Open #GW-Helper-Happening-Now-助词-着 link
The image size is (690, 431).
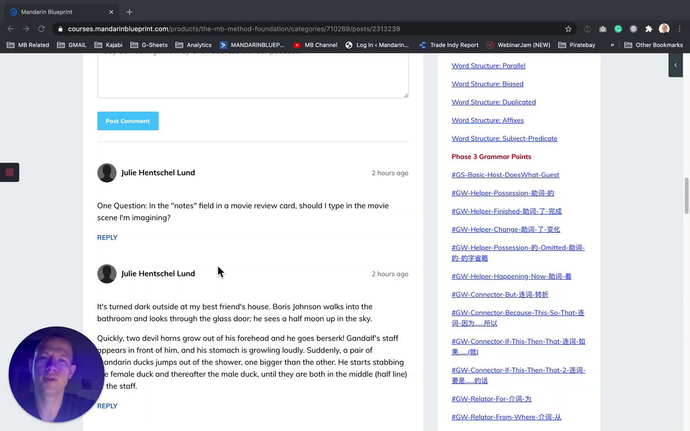coord(512,276)
